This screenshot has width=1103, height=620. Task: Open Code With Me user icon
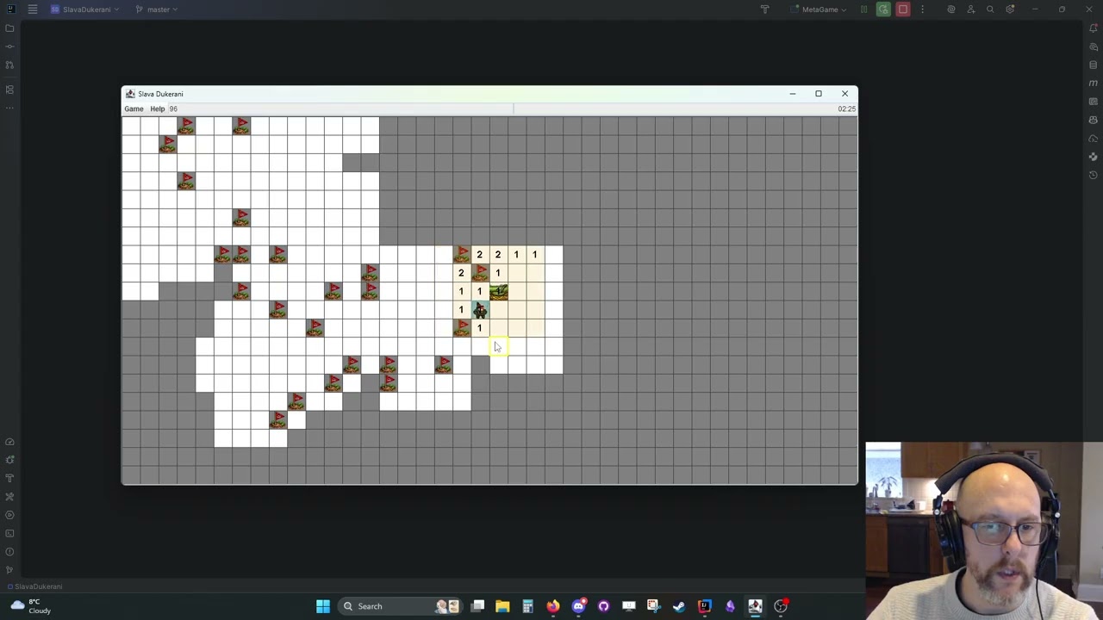click(x=971, y=9)
